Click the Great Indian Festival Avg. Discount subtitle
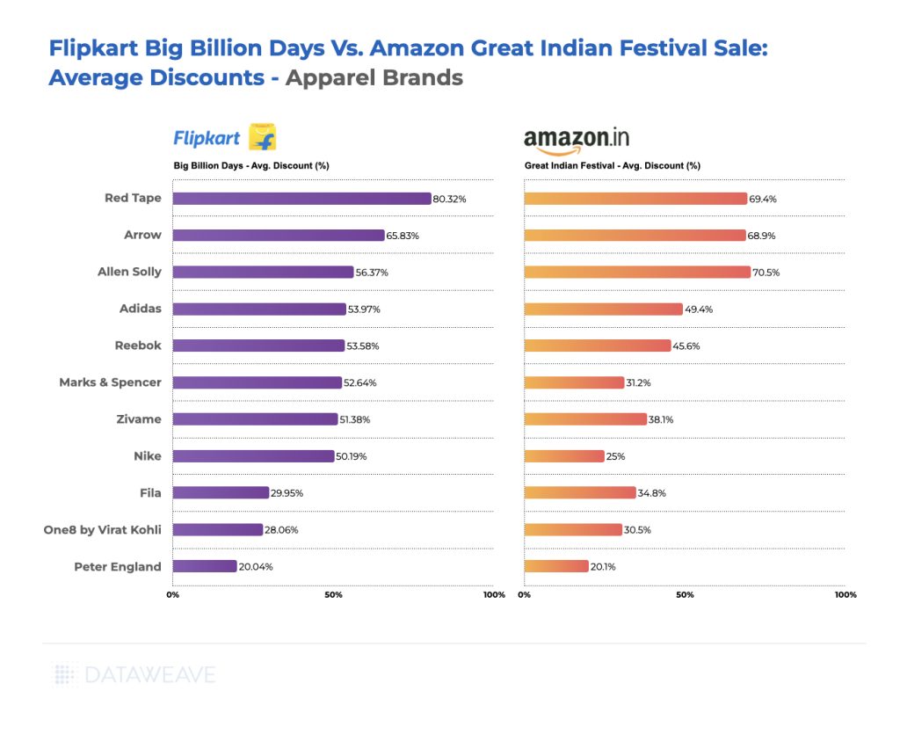The height and width of the screenshot is (742, 900). [x=613, y=165]
